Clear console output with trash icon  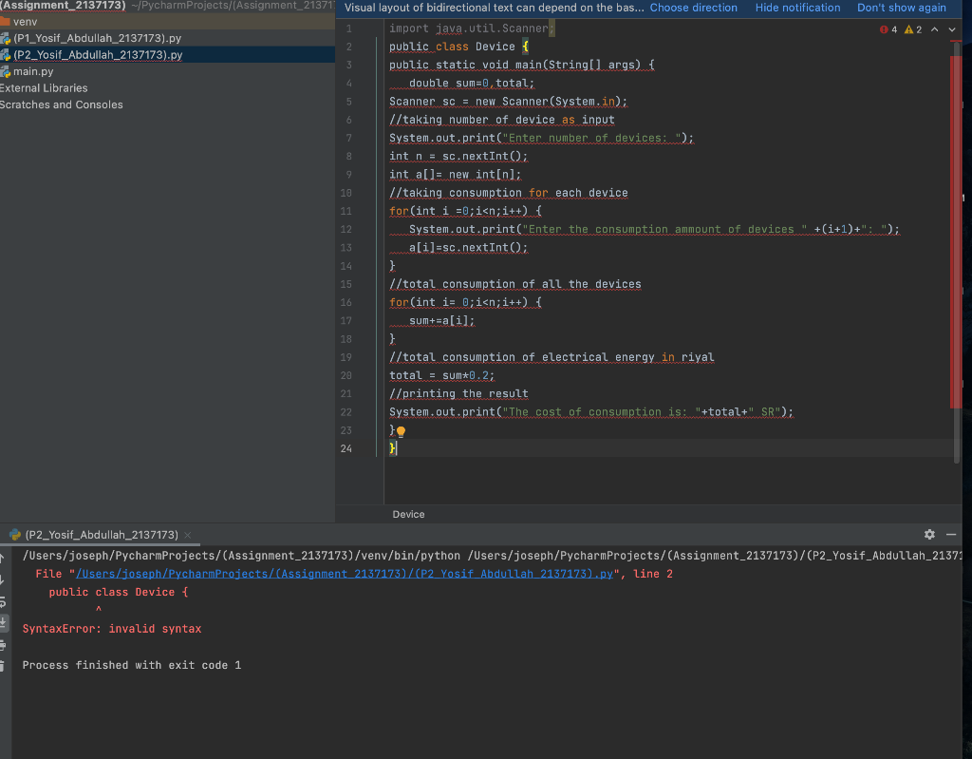(x=3, y=666)
